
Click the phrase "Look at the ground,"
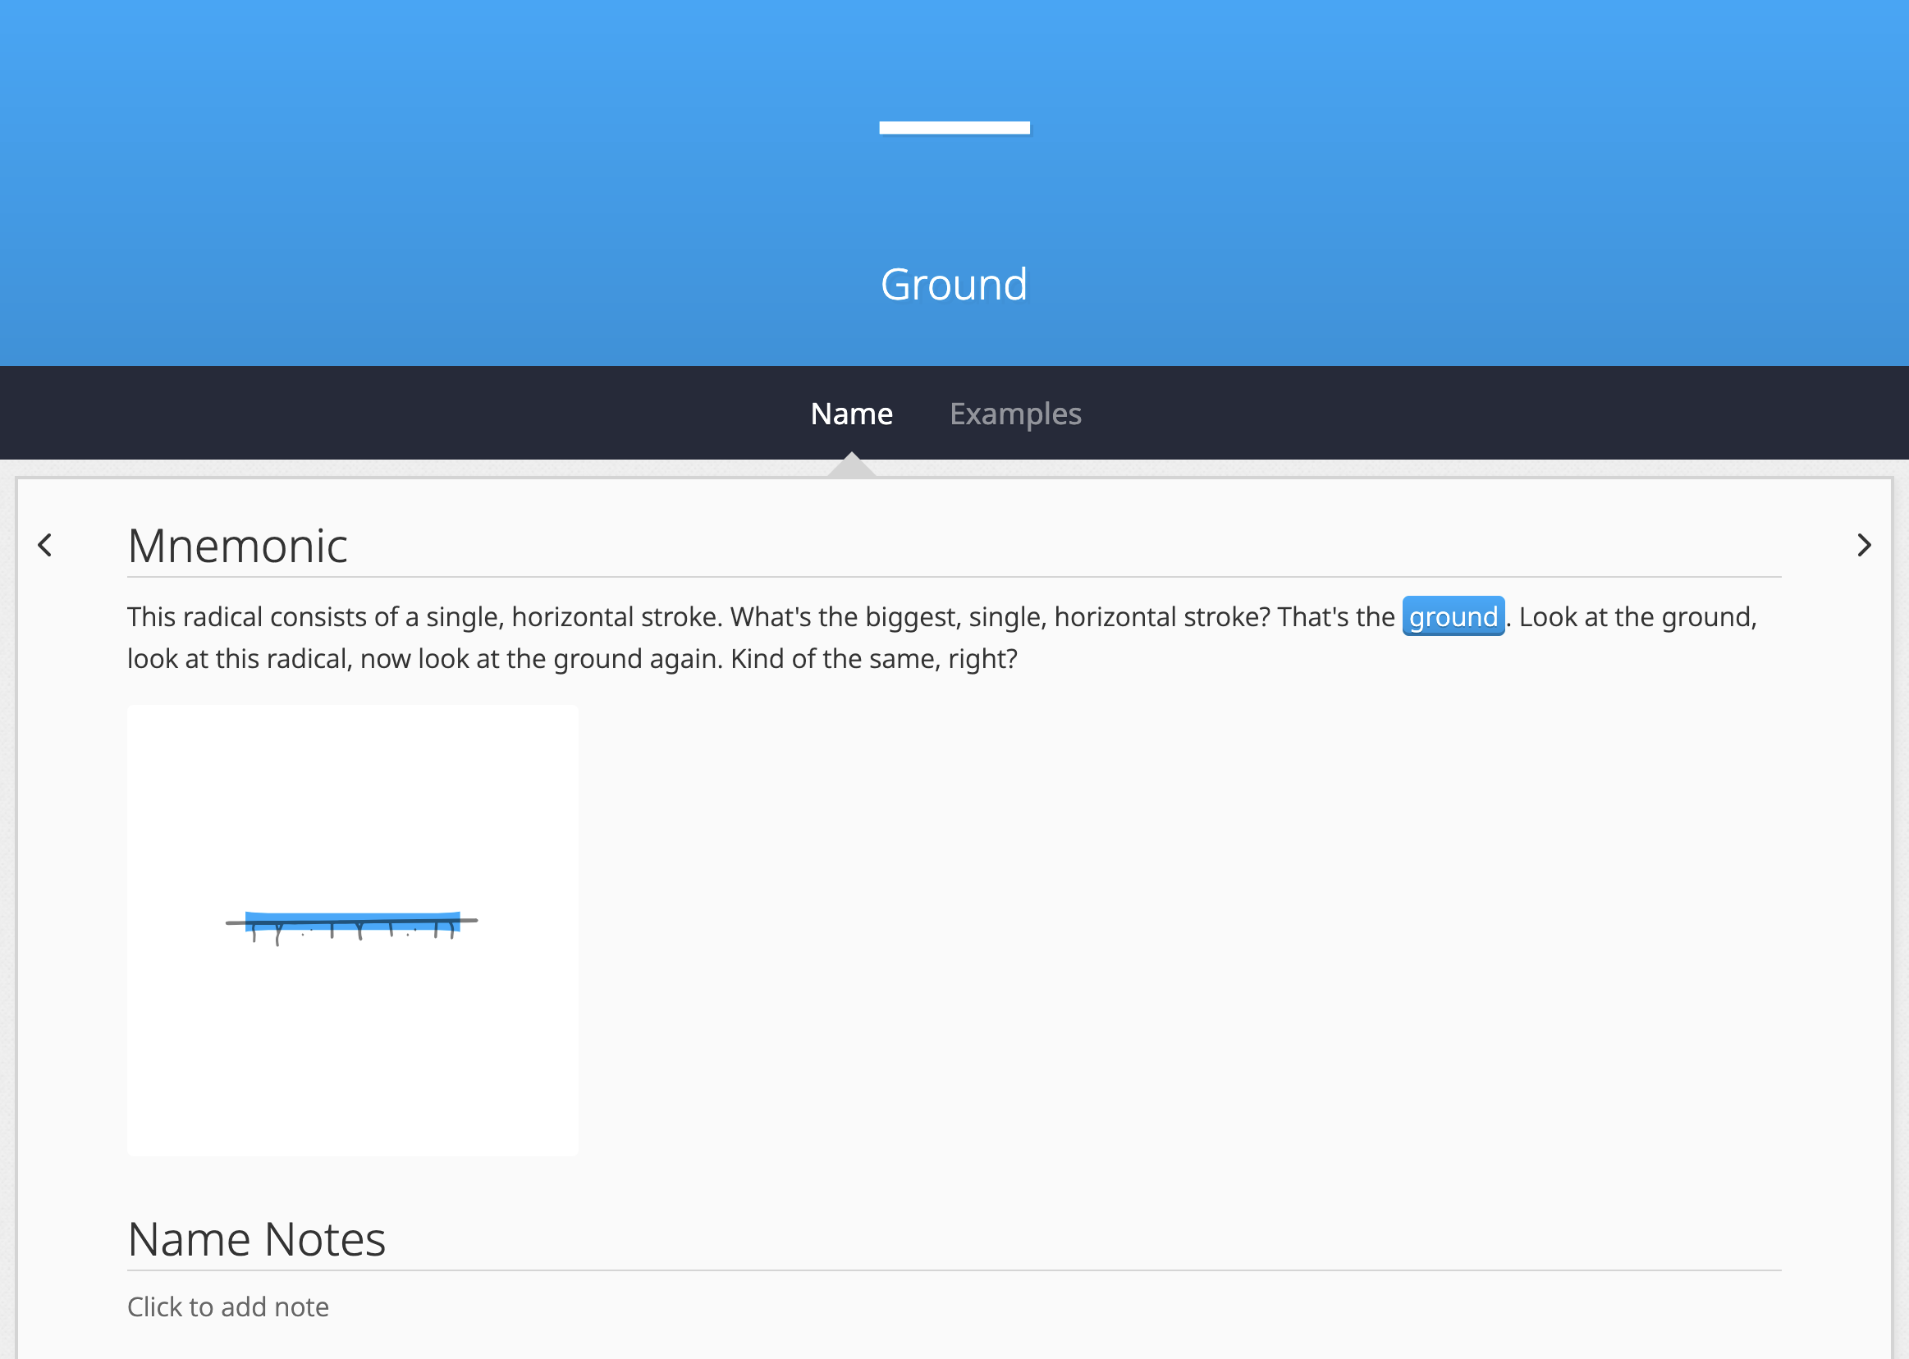pyautogui.click(x=1637, y=618)
